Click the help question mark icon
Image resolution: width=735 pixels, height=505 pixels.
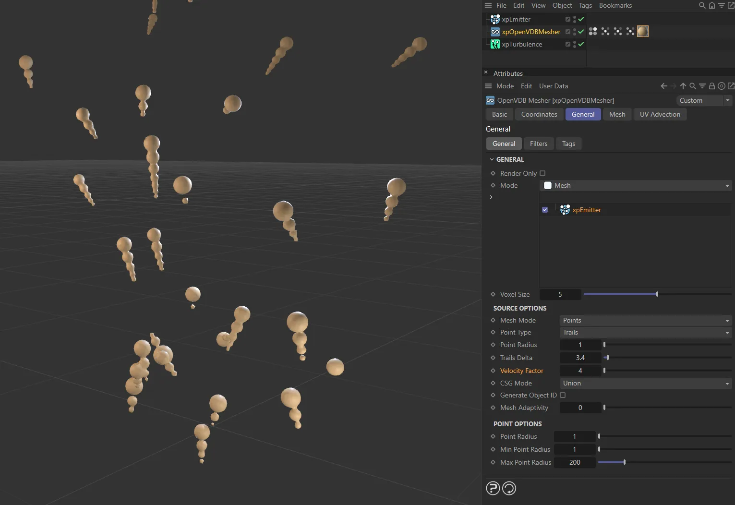click(x=493, y=488)
